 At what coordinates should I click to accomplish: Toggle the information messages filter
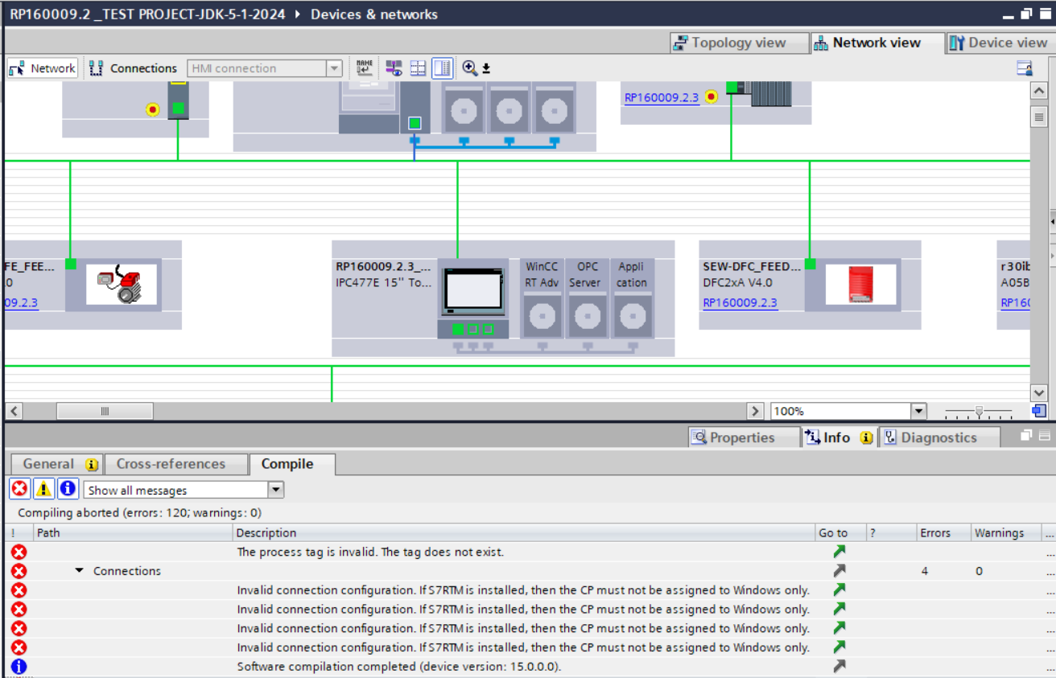point(68,489)
